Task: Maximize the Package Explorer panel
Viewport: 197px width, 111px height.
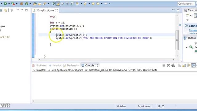Action: pyautogui.click(x=26, y=10)
